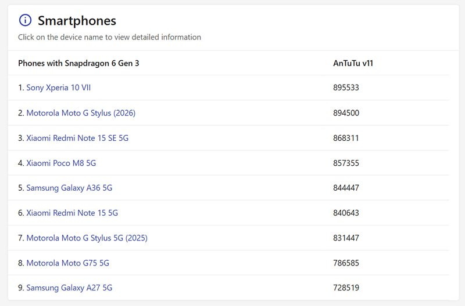Viewport: 465px width, 306px height.
Task: Open the Xiaomi Redmi Note 15 SE 5G link
Action: click(x=77, y=138)
